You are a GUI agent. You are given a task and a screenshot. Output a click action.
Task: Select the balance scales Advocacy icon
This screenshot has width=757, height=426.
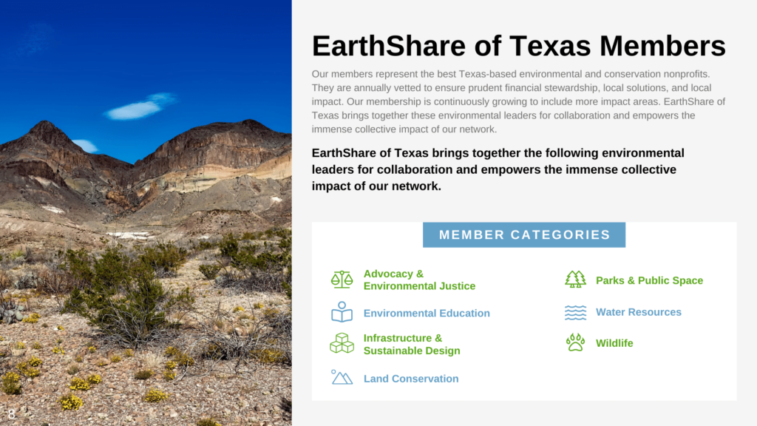[341, 279]
